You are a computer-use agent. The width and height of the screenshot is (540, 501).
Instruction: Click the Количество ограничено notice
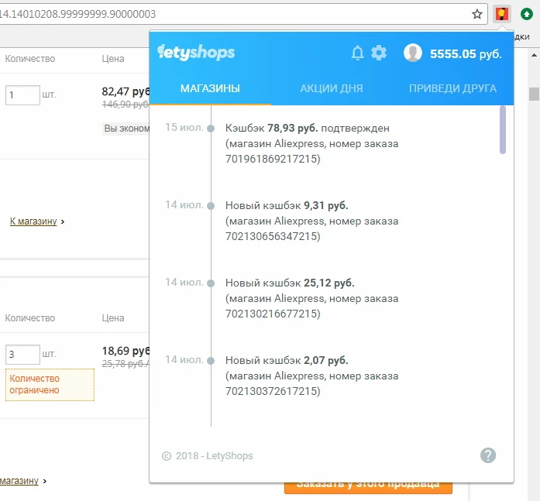50,384
